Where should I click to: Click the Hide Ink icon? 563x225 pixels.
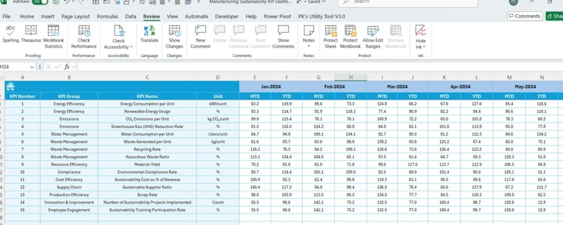pos(421,30)
